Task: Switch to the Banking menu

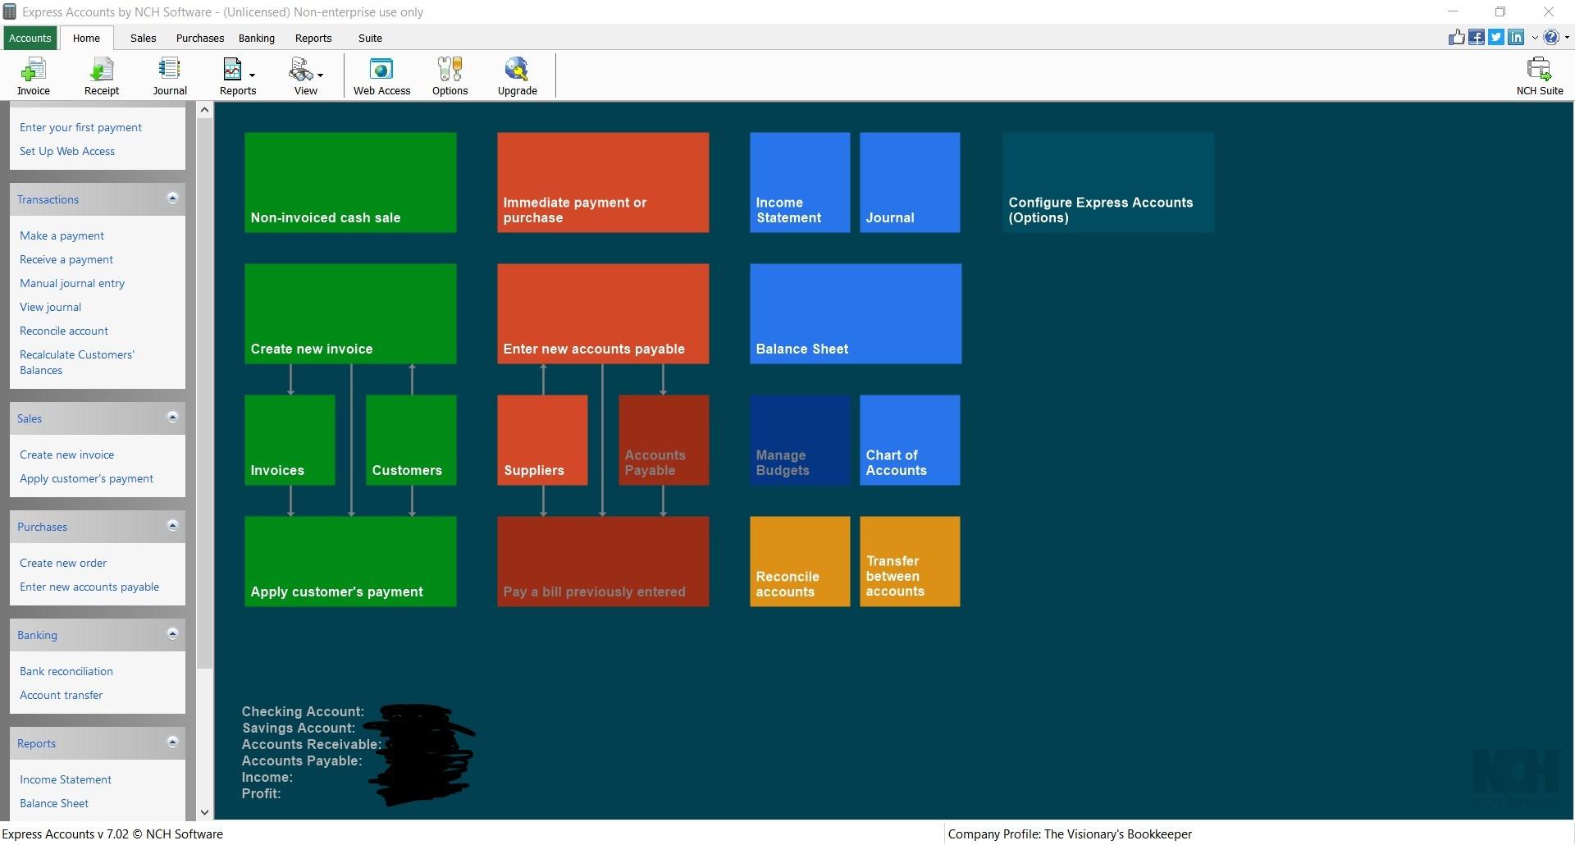Action: (256, 38)
